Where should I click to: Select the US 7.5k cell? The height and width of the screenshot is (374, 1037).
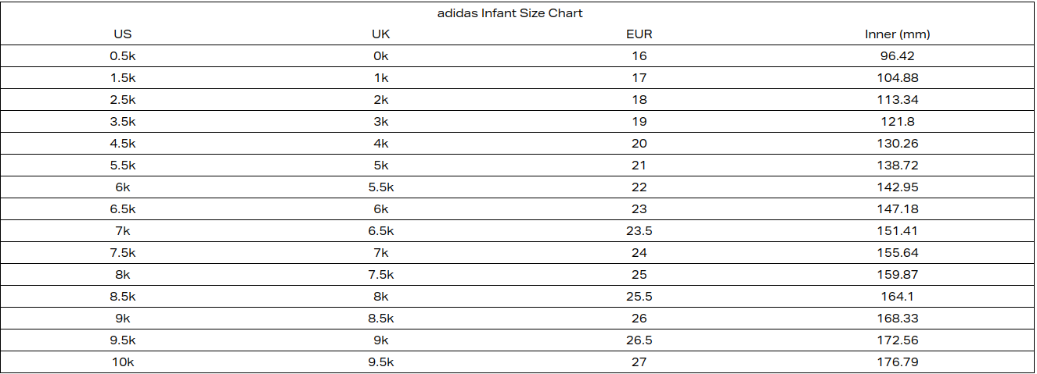[123, 253]
